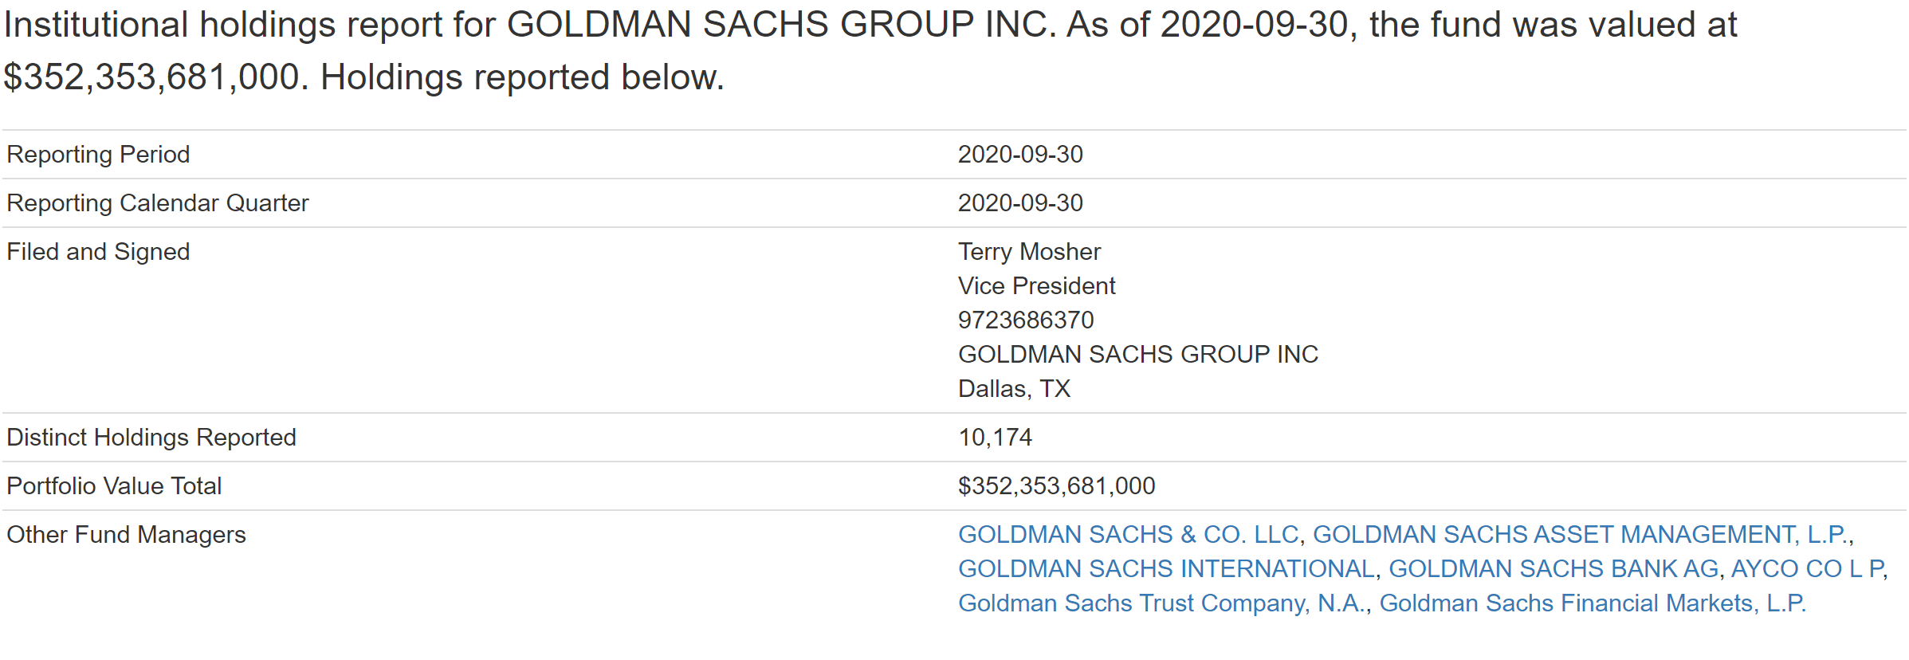Click the Vice President title text
The height and width of the screenshot is (660, 1909).
[x=1036, y=286]
